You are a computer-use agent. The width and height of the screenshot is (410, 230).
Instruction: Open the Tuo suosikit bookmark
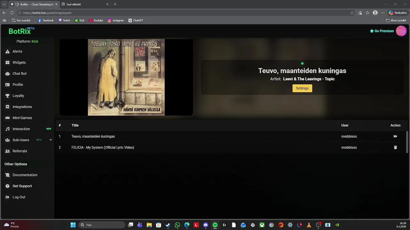(x=21, y=20)
